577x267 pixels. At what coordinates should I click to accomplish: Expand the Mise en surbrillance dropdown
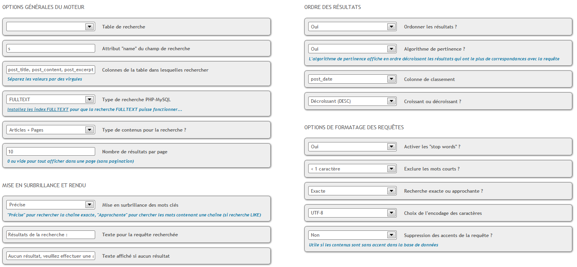click(51, 205)
